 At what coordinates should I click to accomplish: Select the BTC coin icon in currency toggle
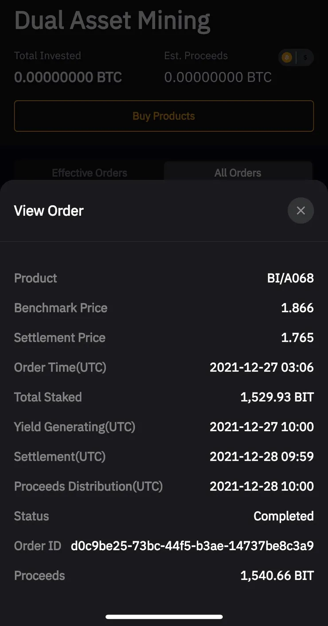287,58
